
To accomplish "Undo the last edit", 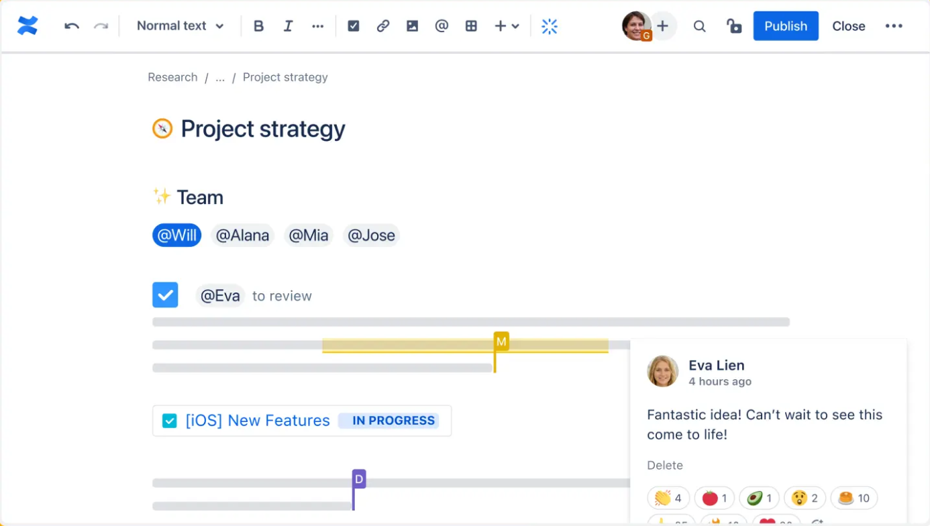I will [72, 25].
